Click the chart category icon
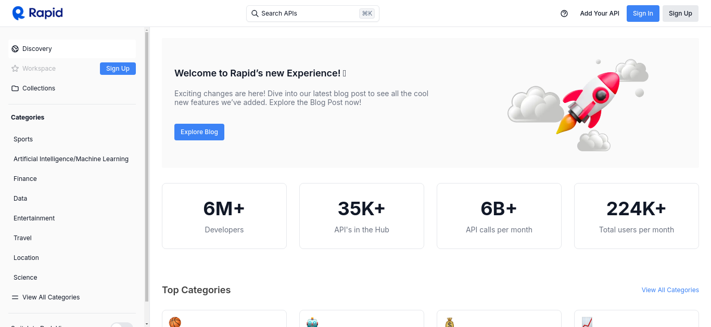The image size is (711, 327). click(x=587, y=322)
